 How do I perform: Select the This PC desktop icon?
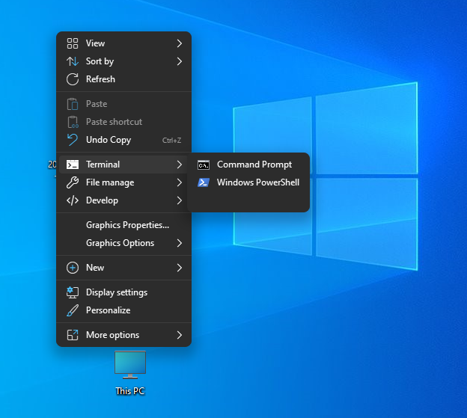pyautogui.click(x=130, y=365)
